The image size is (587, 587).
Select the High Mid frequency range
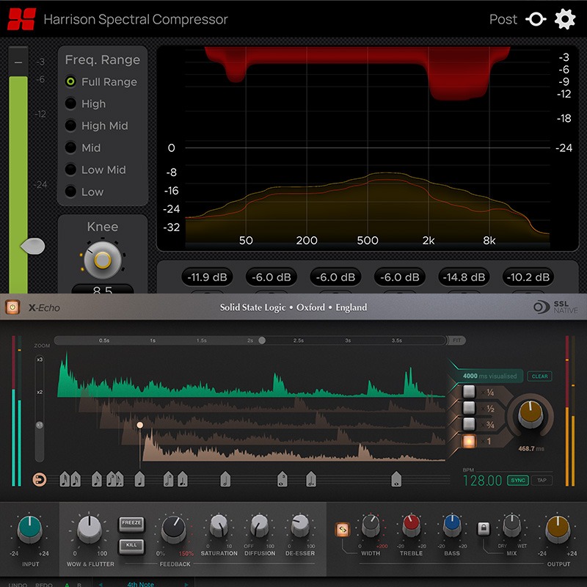pos(97,125)
